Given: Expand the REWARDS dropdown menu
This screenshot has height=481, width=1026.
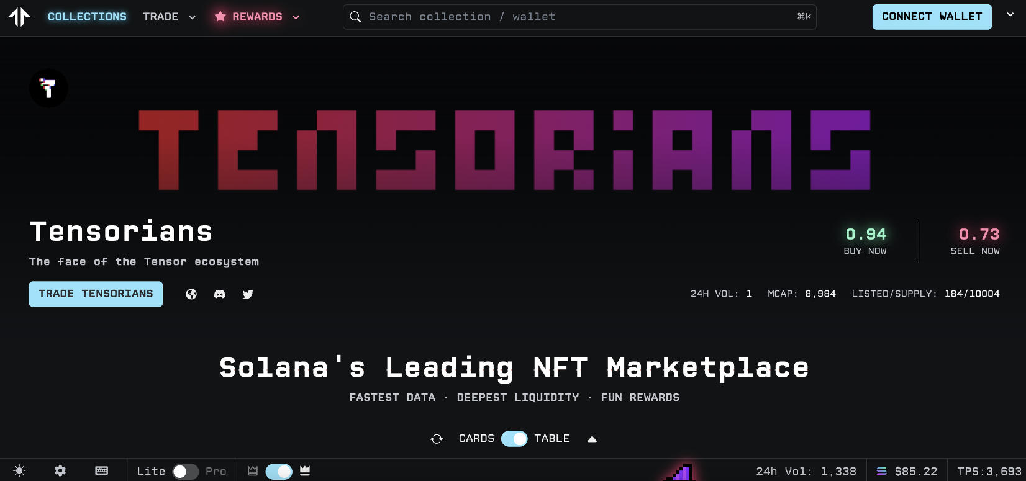Looking at the screenshot, I should pyautogui.click(x=257, y=17).
